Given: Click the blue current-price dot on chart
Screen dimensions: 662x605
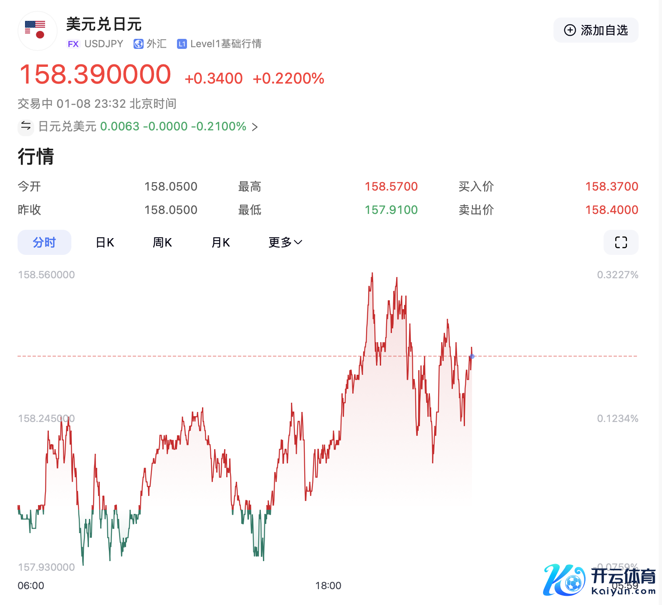Looking at the screenshot, I should (472, 356).
